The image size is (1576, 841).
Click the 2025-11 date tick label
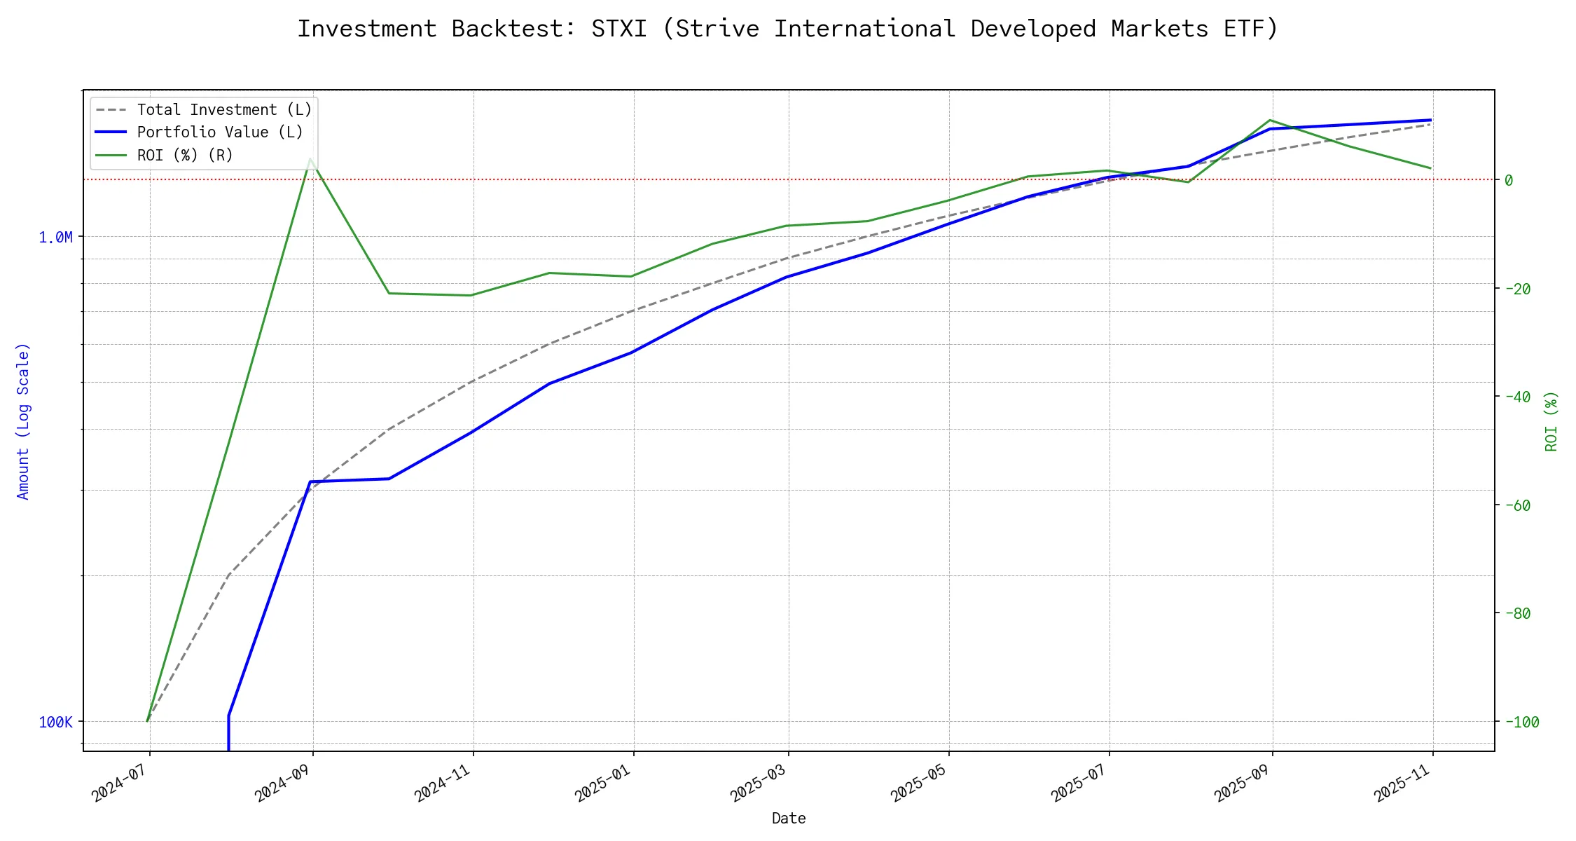click(x=1402, y=782)
